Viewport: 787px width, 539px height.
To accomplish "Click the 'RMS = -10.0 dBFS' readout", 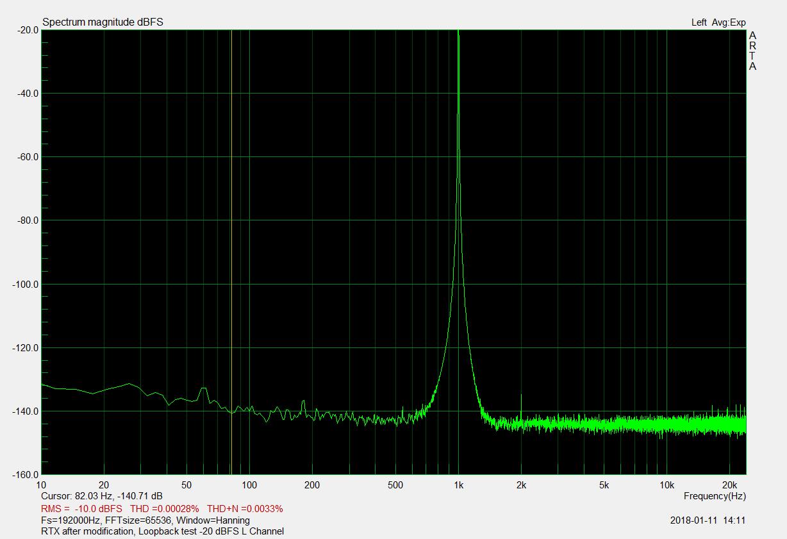I will click(x=81, y=509).
